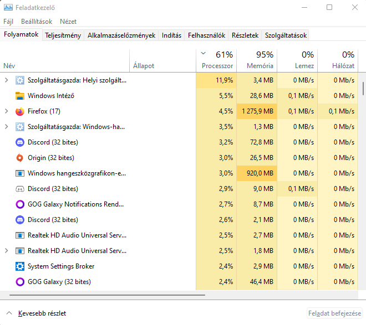366x325 pixels.
Task: Click the GOG Galaxy Notifications Renderer icon
Action: 20,204
